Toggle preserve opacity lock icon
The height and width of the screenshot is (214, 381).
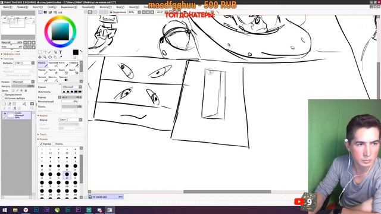[13, 90]
